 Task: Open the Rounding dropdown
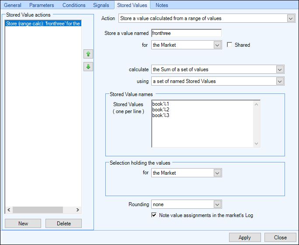(217, 204)
